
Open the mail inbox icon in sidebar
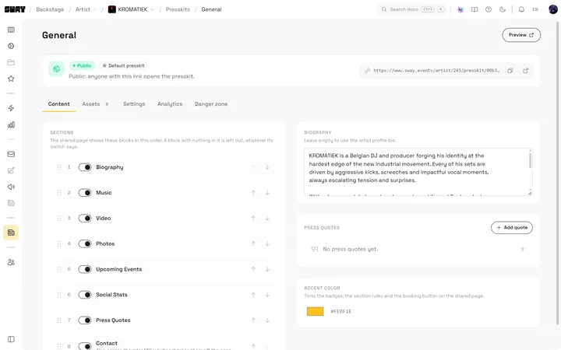(x=11, y=154)
